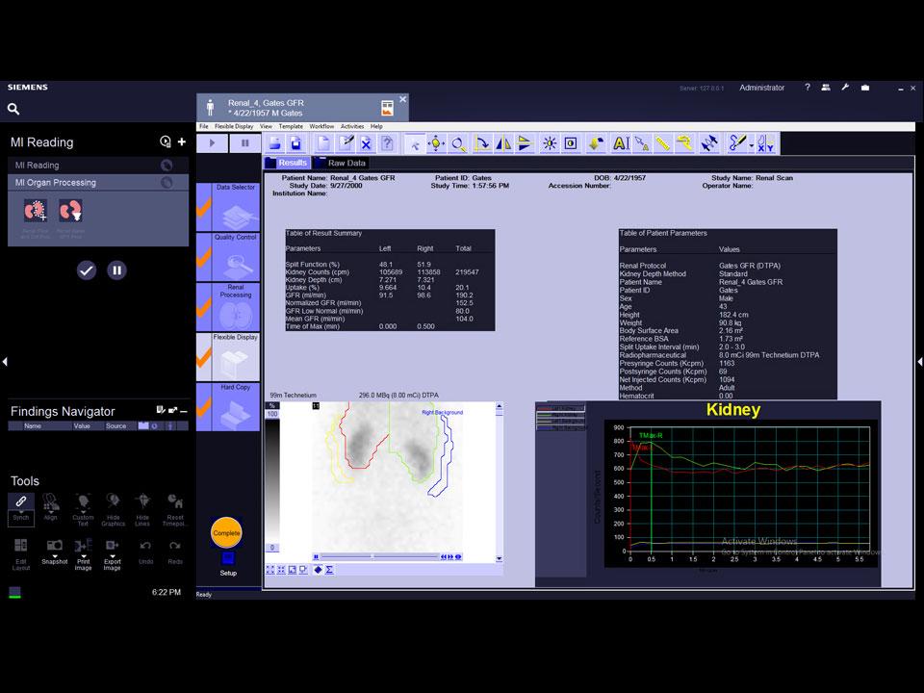Screen dimensions: 924x693
Task: Click the edit page with pen toolbar icon
Action: tap(346, 143)
